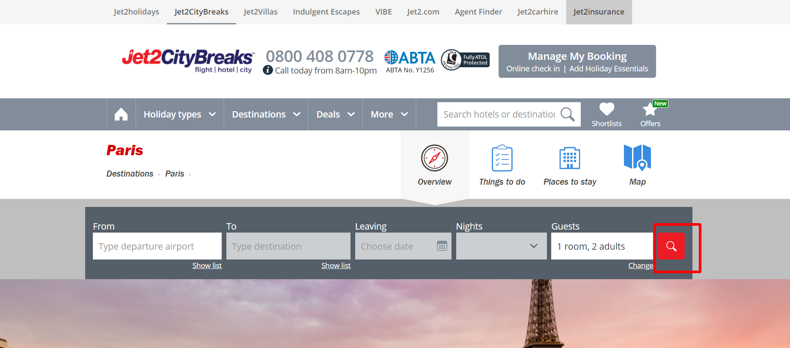The image size is (790, 348).
Task: Click Show list under To field
Action: click(336, 265)
